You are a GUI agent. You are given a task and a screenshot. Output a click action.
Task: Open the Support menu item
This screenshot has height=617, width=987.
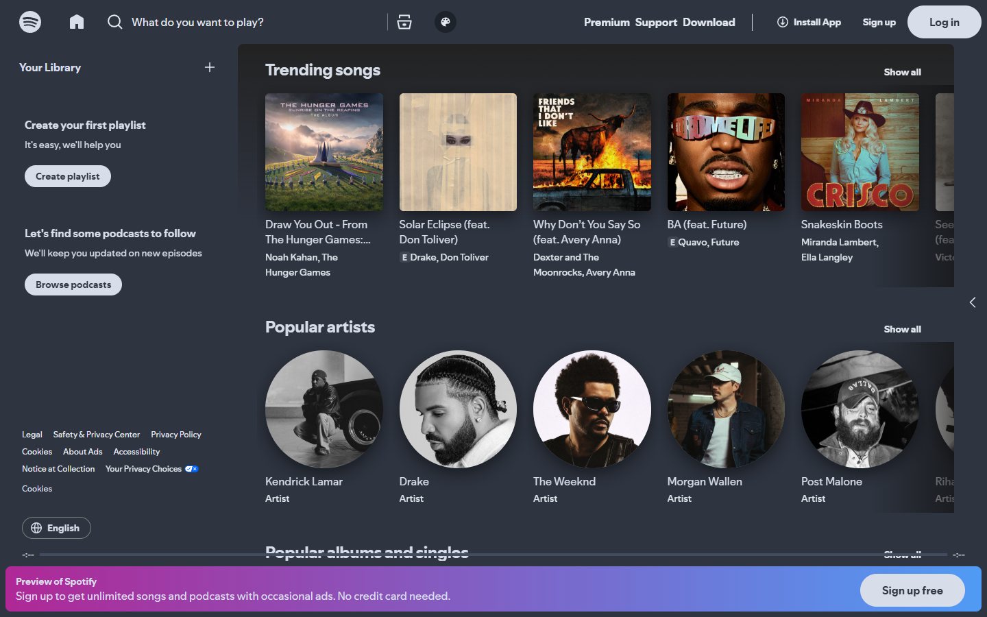point(656,22)
